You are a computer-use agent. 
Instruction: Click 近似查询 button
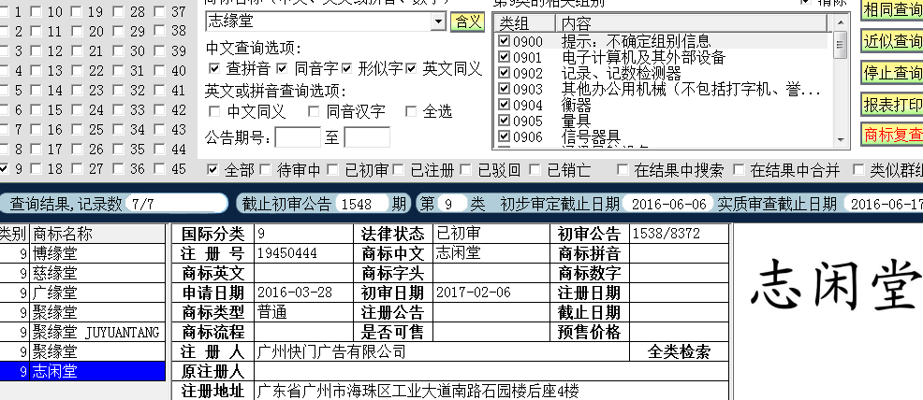(892, 41)
